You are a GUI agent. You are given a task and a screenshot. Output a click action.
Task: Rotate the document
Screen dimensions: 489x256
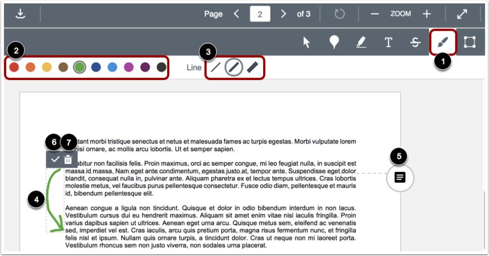339,14
